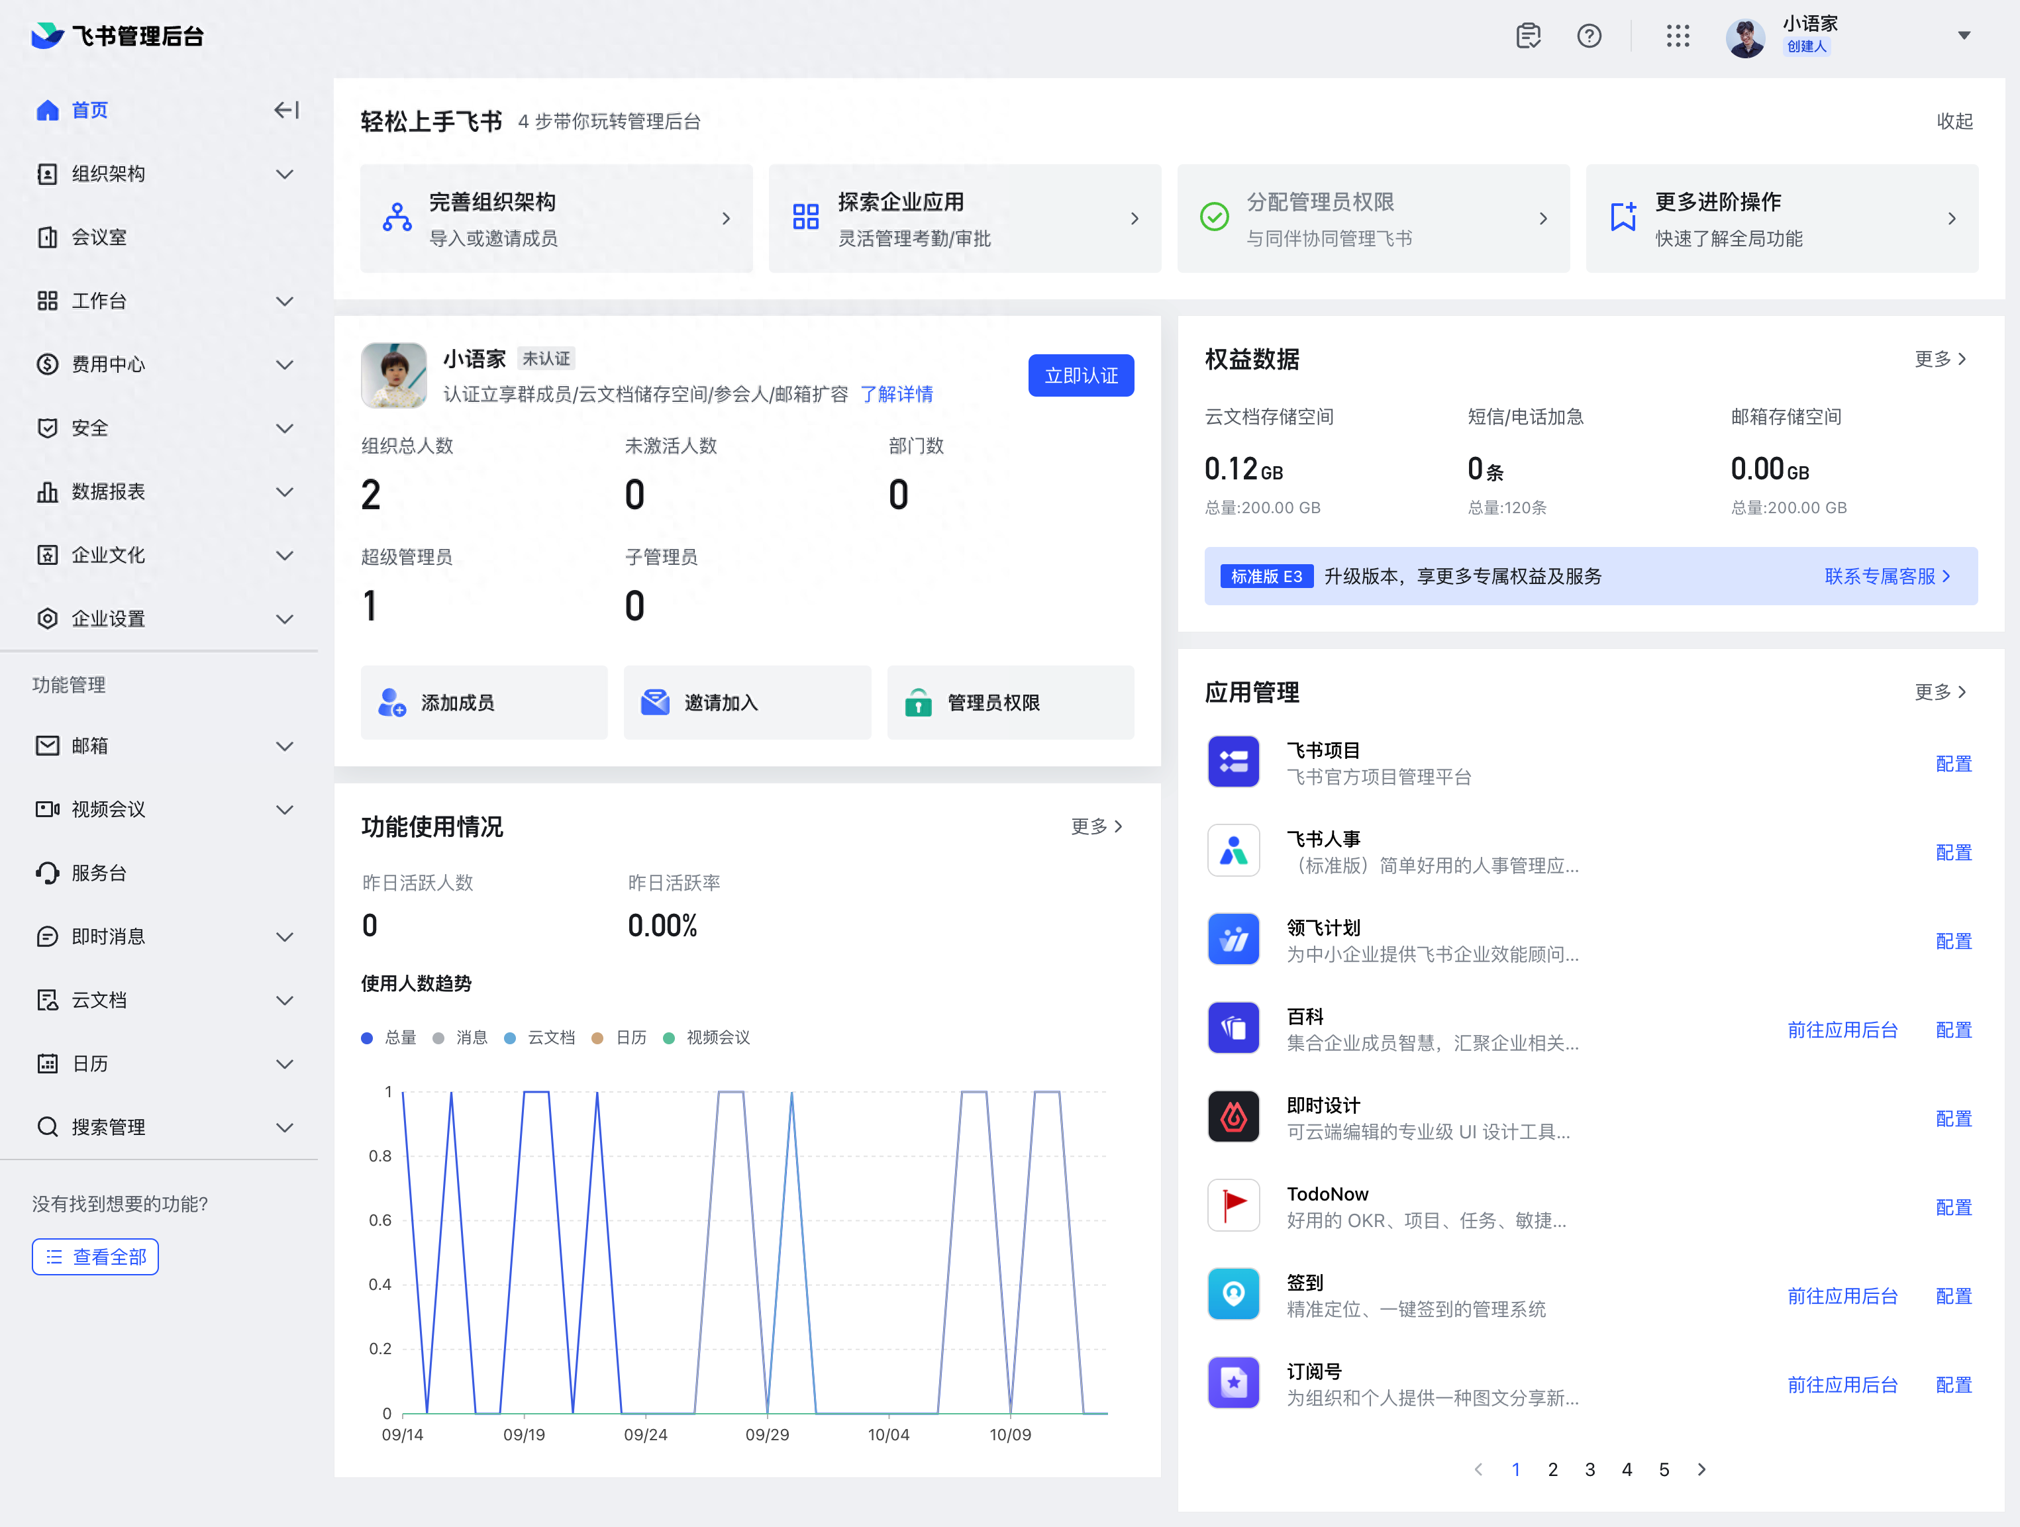Open the help question mark icon
2020x1527 pixels.
coord(1589,36)
